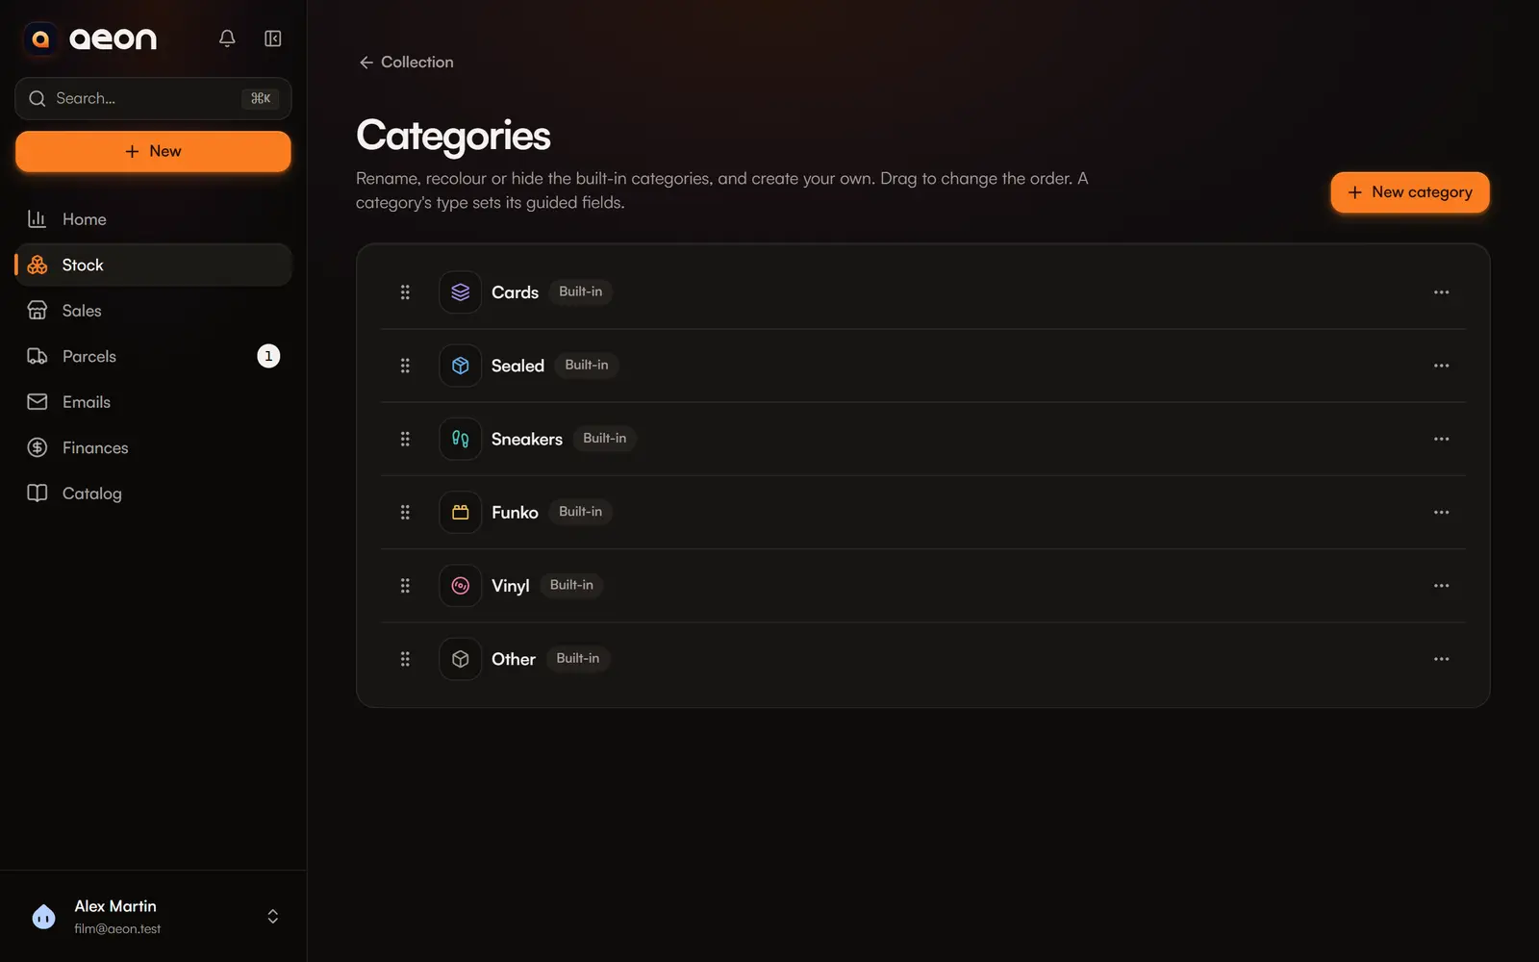Screen dimensions: 1539x962
Task: Open the options menu for Sneakers
Action: pyautogui.click(x=1441, y=439)
